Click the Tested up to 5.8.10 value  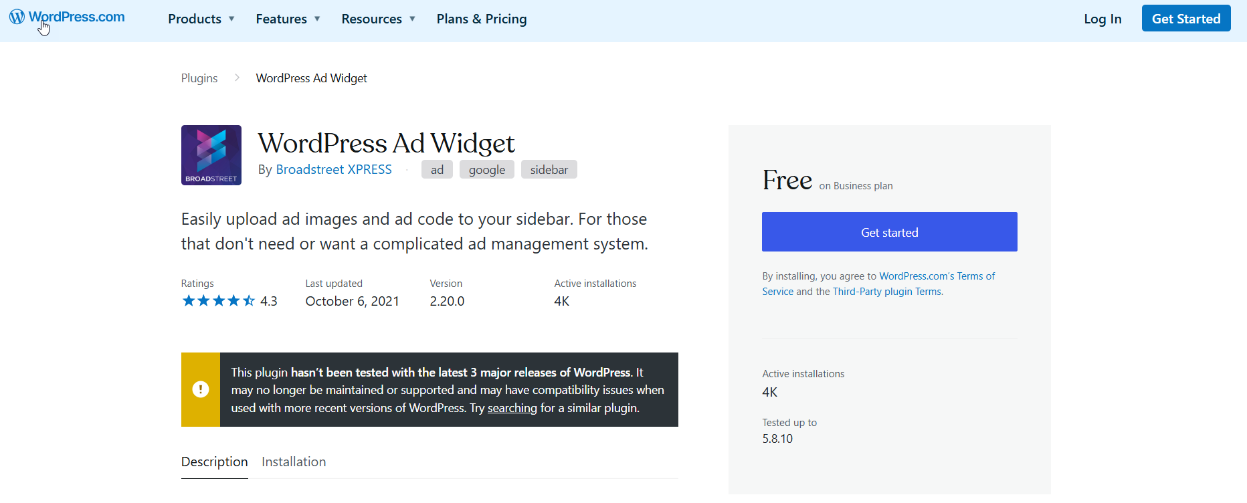click(x=777, y=439)
